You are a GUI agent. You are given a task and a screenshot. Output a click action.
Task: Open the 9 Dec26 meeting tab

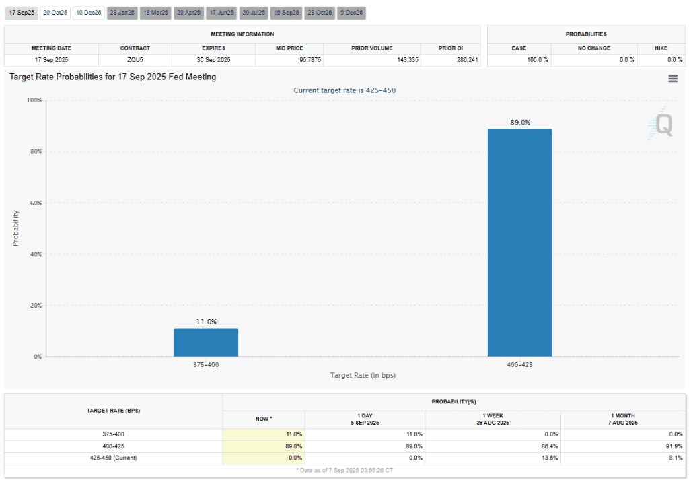(351, 13)
